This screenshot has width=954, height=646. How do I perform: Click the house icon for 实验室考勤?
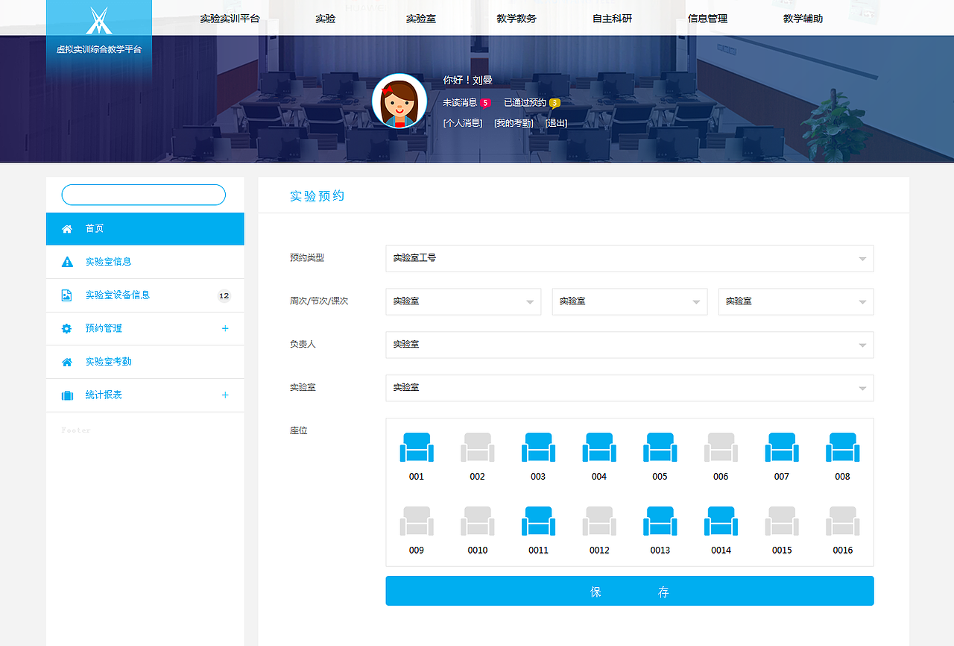click(x=67, y=362)
